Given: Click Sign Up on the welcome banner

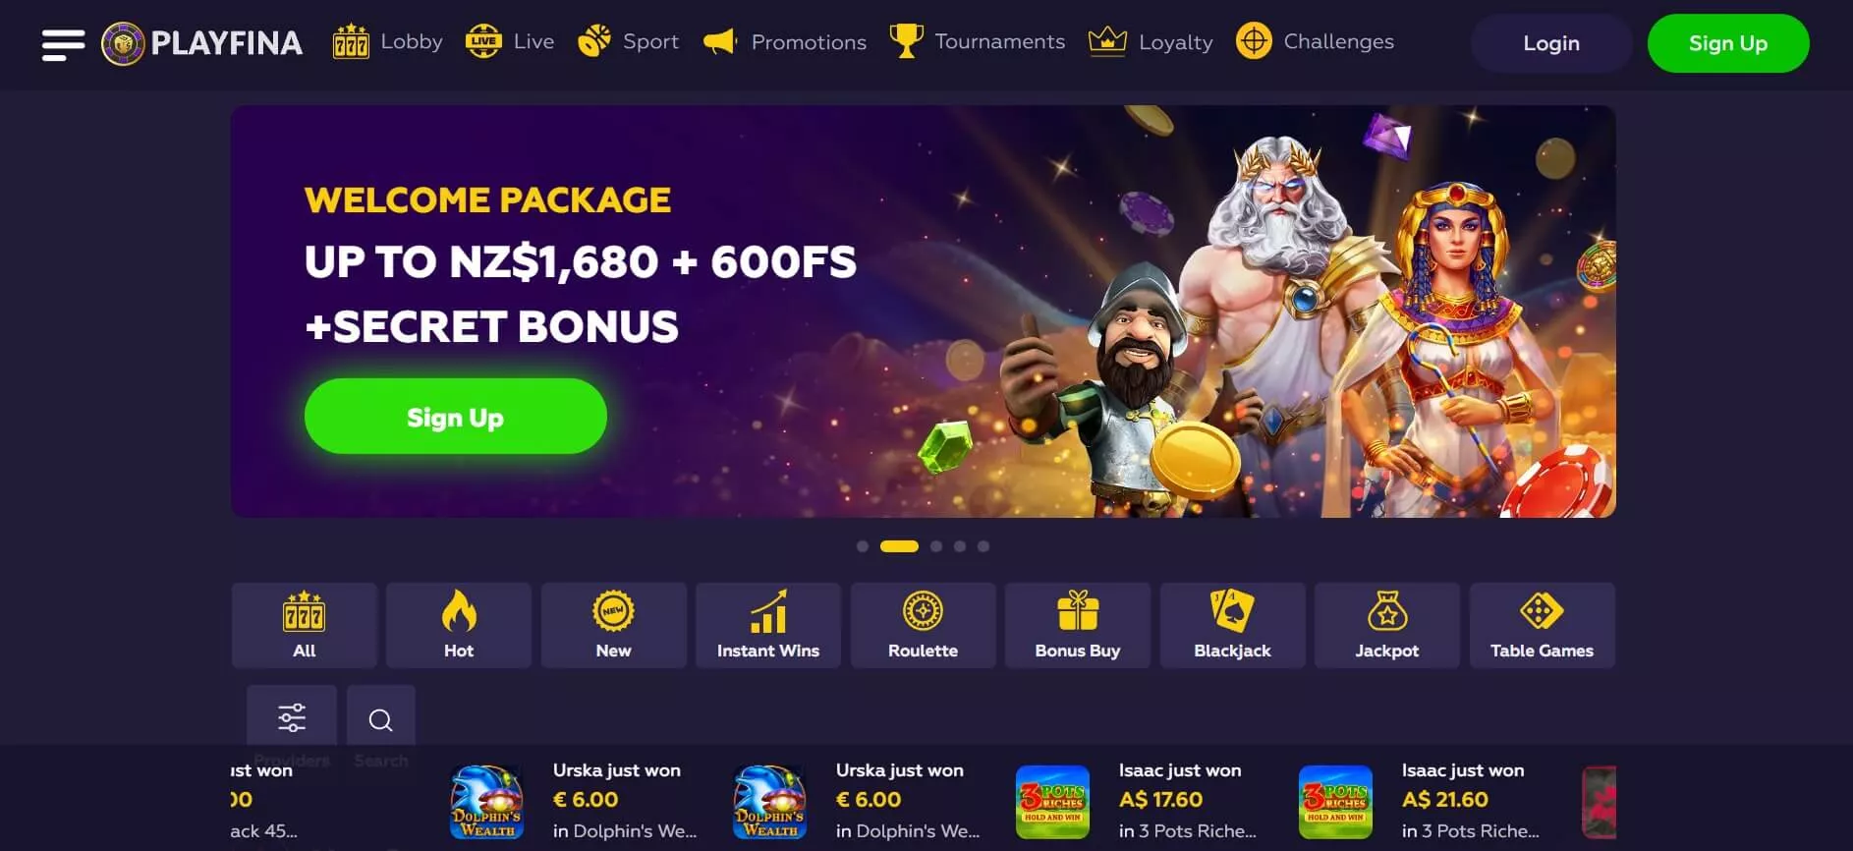Looking at the screenshot, I should [456, 417].
